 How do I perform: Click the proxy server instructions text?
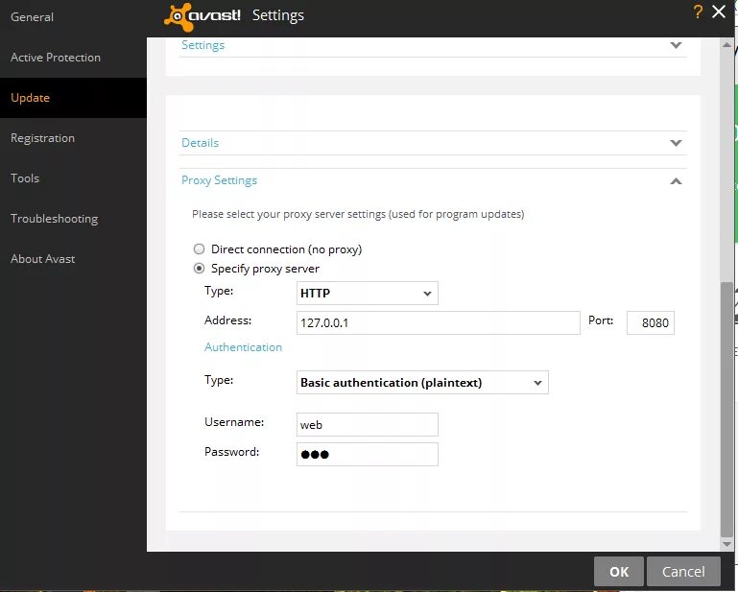[358, 214]
